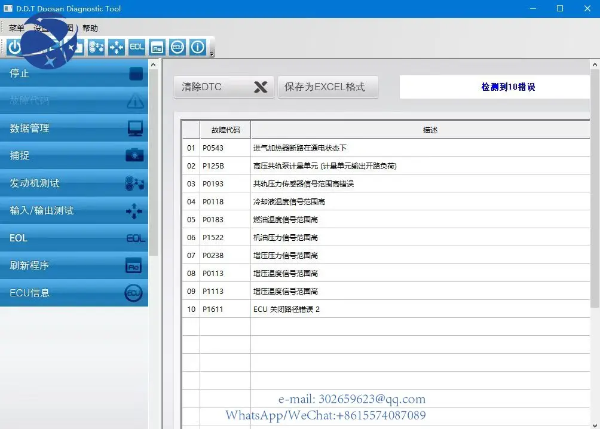This screenshot has width=600, height=429.
Task: Click 增压温度信号范围高 in row 08
Action: tap(286, 273)
